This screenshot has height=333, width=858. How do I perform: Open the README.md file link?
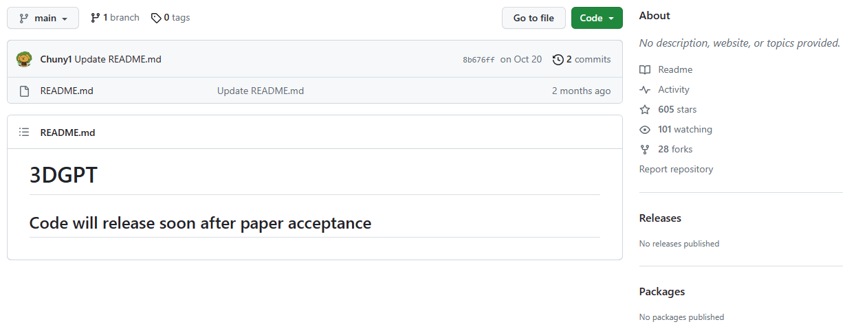[67, 91]
